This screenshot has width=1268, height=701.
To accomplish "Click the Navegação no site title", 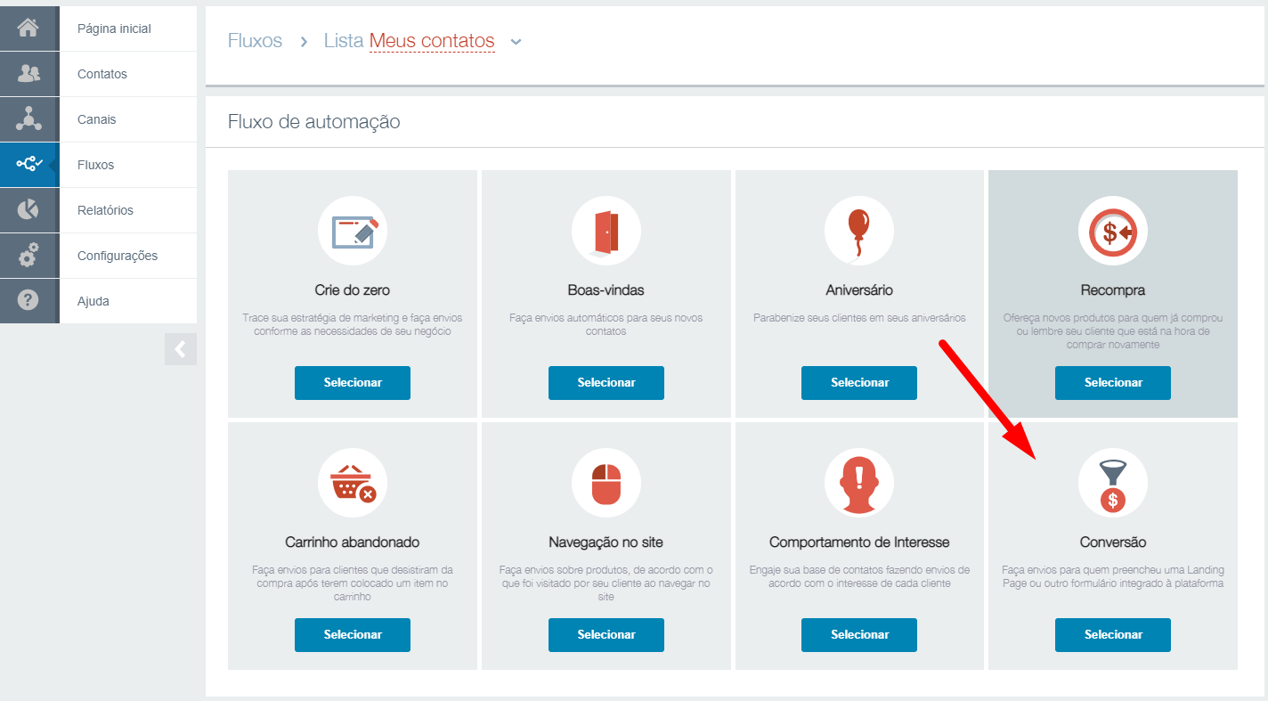I will click(x=606, y=542).
